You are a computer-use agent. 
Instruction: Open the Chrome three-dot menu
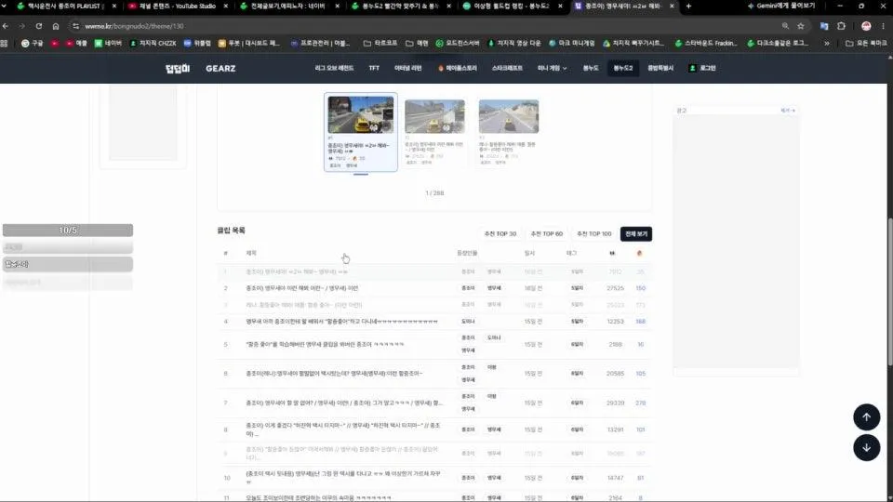884,26
